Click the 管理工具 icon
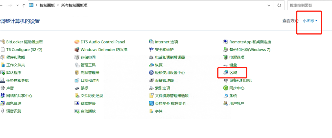Viewport: 332px width, 138px height. tap(77, 65)
